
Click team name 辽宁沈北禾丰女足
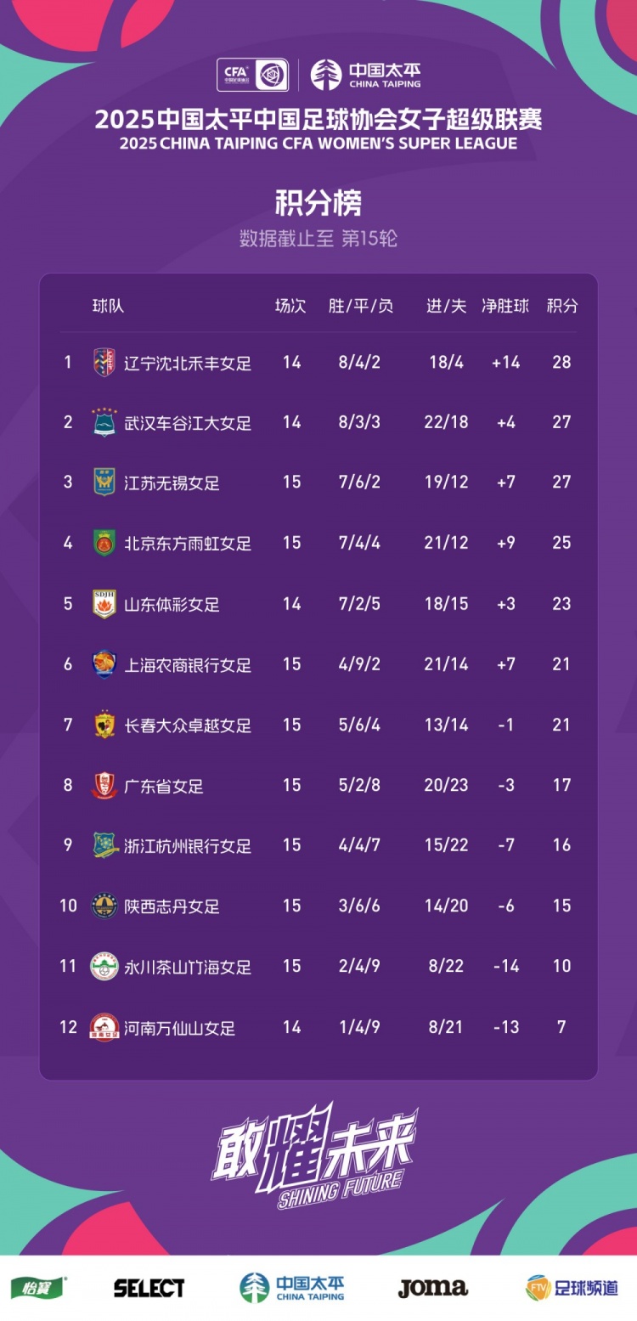tap(188, 364)
